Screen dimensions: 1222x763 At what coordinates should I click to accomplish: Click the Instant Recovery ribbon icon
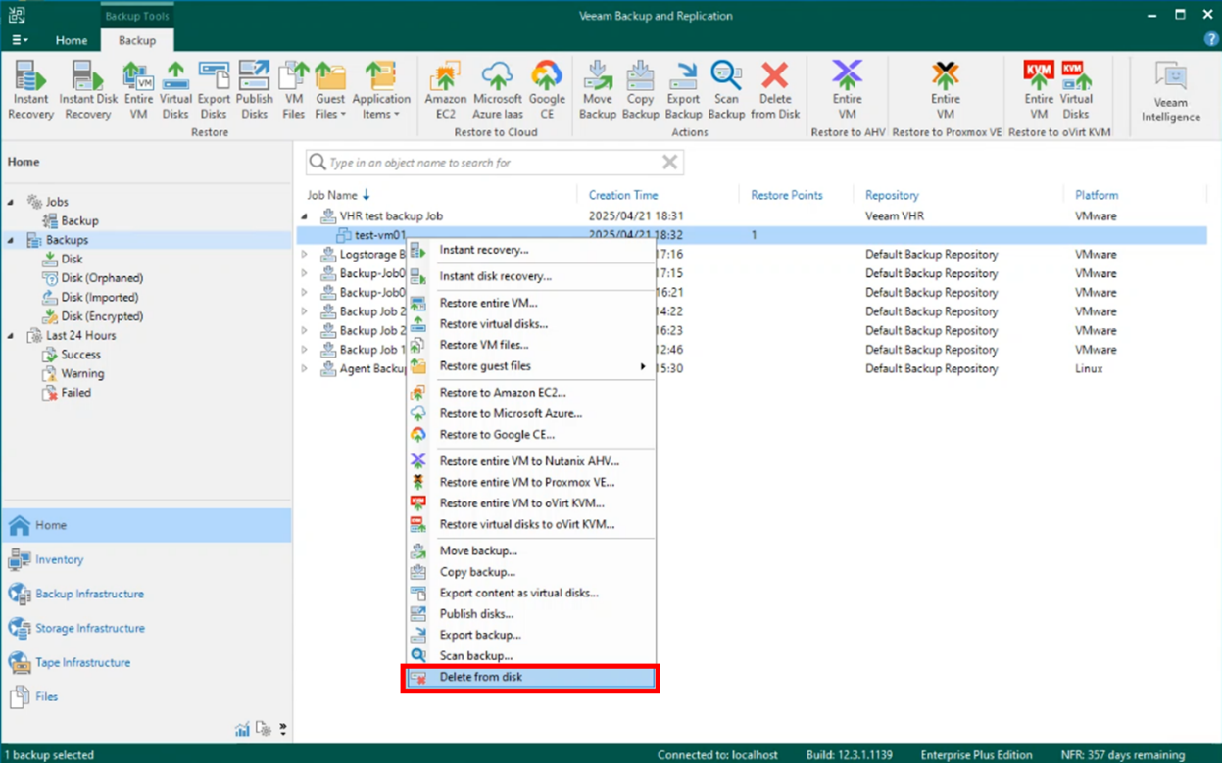click(x=30, y=90)
